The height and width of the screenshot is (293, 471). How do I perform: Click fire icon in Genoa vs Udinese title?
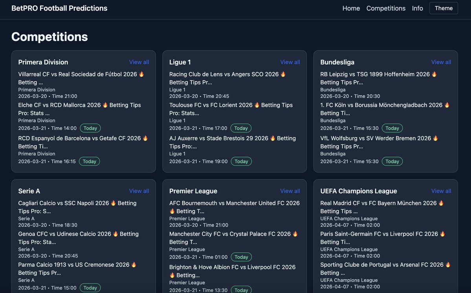[115, 234]
